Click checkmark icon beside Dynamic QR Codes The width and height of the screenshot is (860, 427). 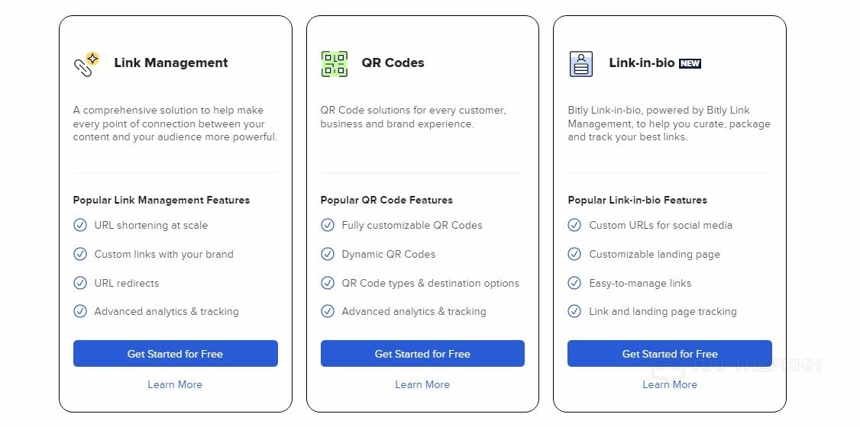point(328,254)
